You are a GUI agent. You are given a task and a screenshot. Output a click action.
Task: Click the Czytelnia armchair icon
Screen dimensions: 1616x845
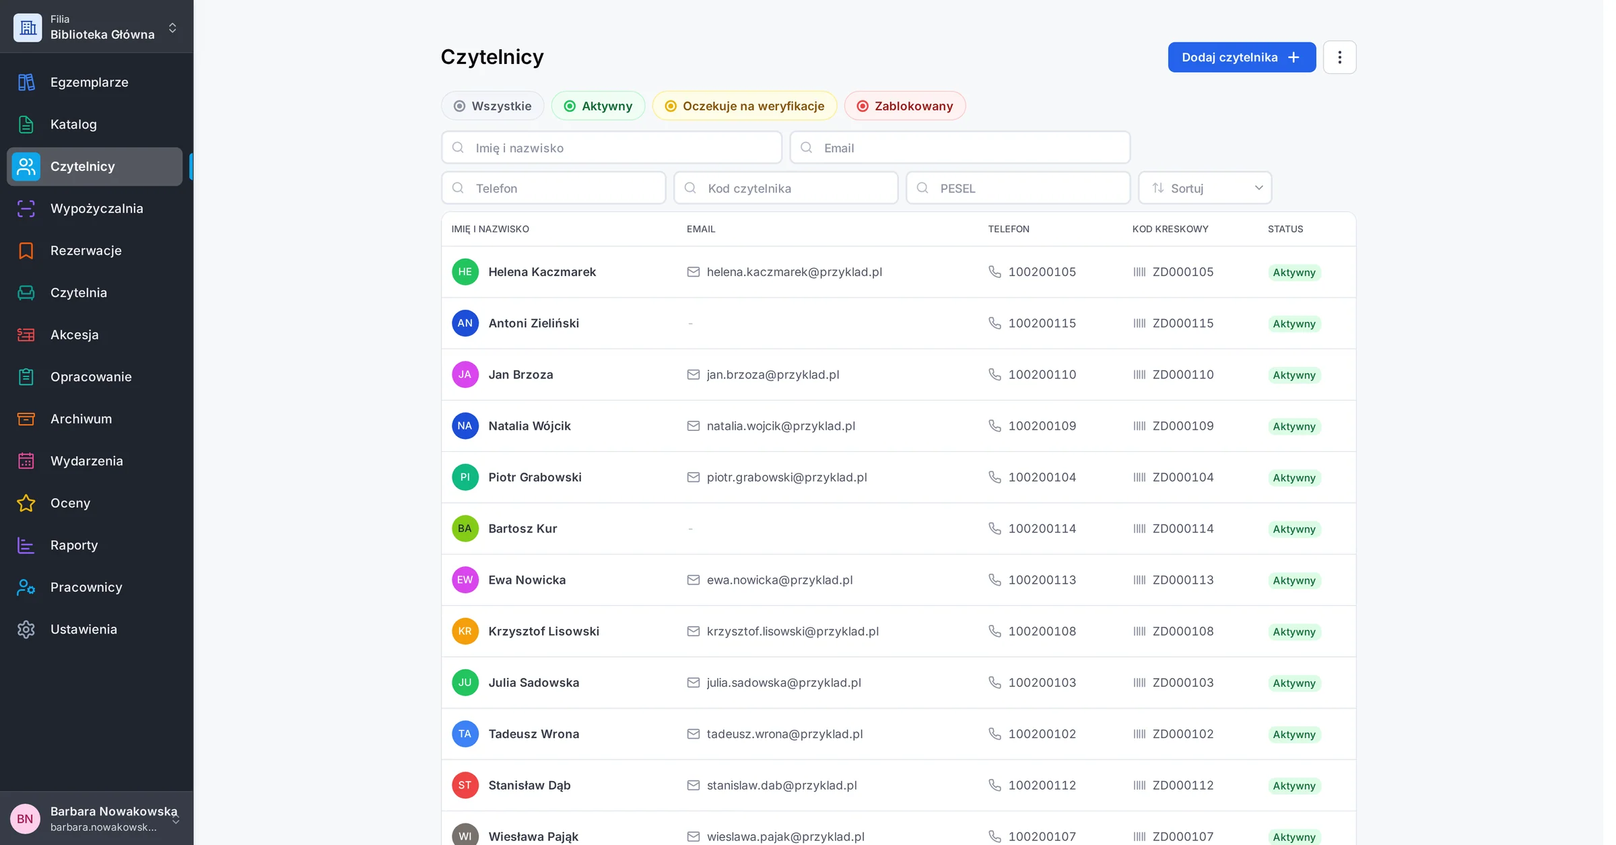tap(26, 293)
